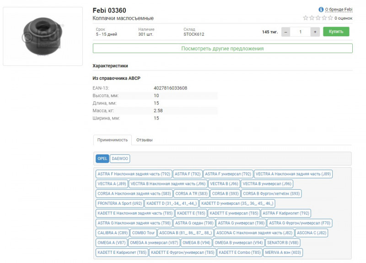Image resolution: width=366 pixels, height=263 pixels.
Task: Open OMEGA B универсал (V94) tag
Action: [238, 243]
